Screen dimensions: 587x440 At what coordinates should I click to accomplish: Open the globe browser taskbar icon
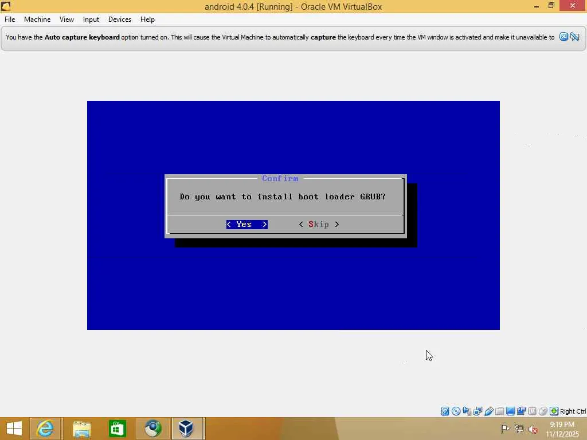point(152,429)
